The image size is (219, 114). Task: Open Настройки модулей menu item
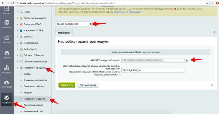click(x=34, y=99)
